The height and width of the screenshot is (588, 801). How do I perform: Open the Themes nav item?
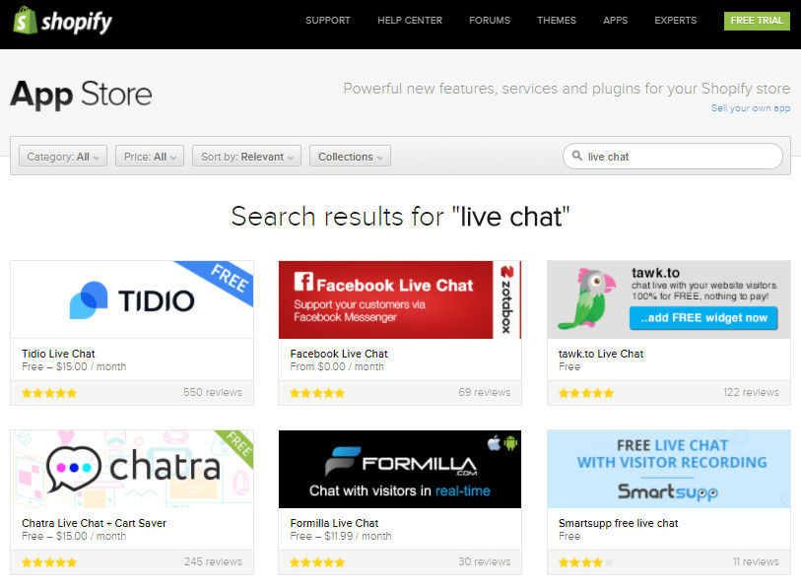tap(557, 21)
